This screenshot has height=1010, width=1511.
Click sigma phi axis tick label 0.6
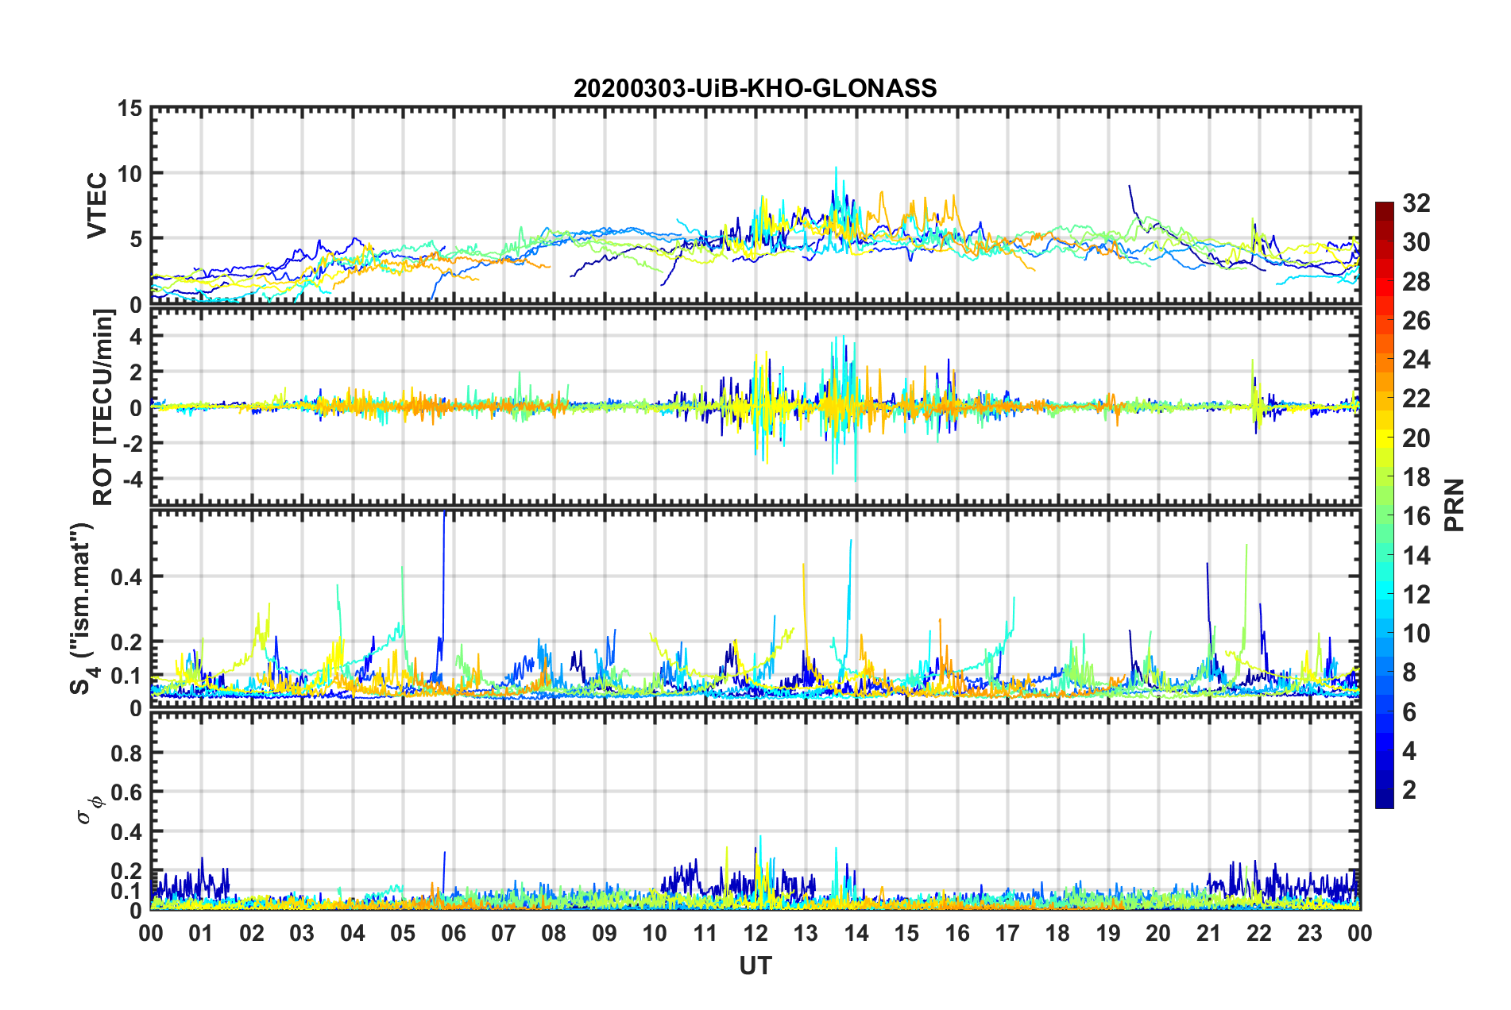127,792
